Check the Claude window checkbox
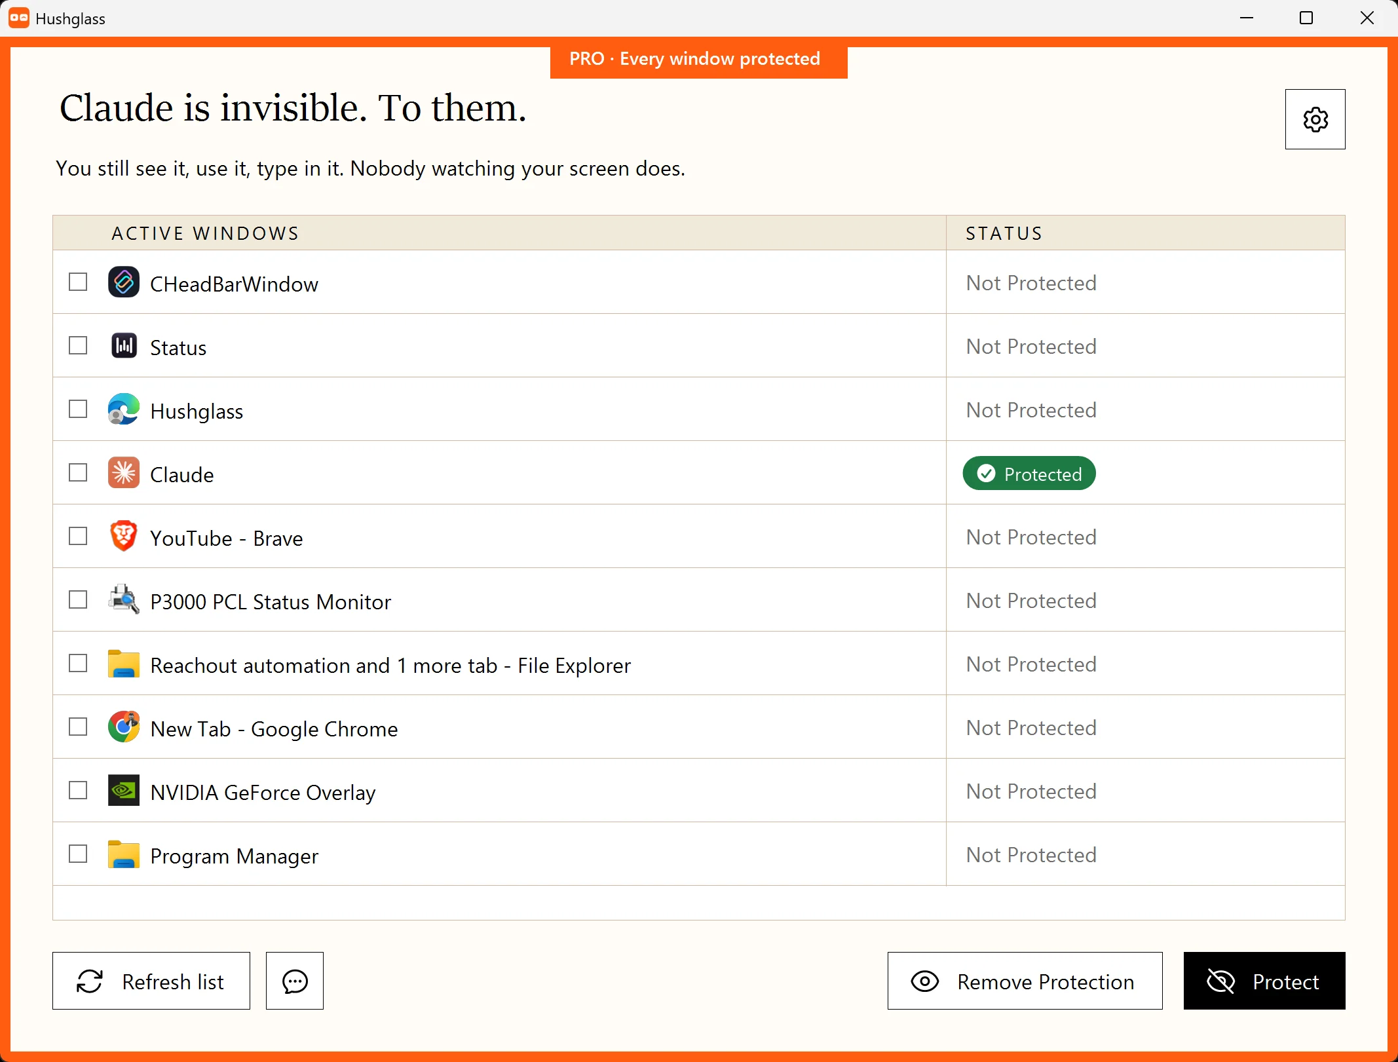The height and width of the screenshot is (1062, 1398). tap(78, 473)
